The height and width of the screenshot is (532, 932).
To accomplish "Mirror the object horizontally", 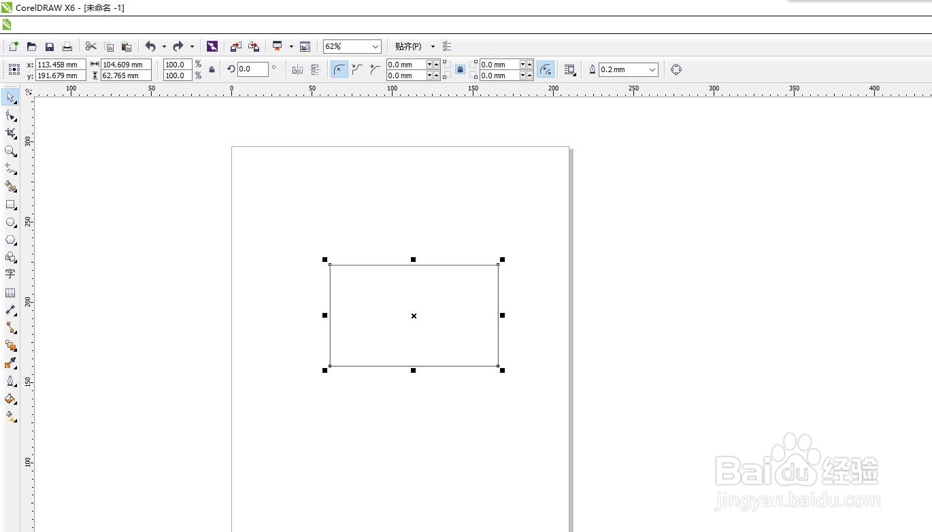I will (x=297, y=69).
